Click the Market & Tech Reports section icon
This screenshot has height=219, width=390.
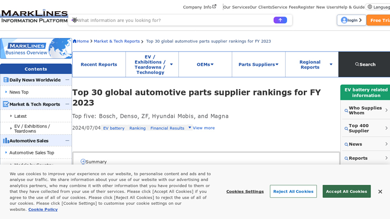[x=6, y=104]
